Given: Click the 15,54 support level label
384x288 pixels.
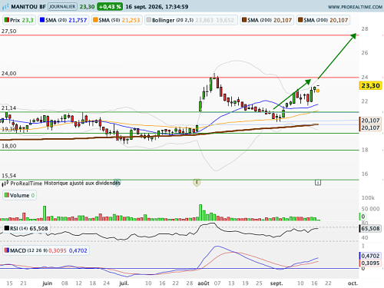Looking at the screenshot, I should [x=9, y=176].
